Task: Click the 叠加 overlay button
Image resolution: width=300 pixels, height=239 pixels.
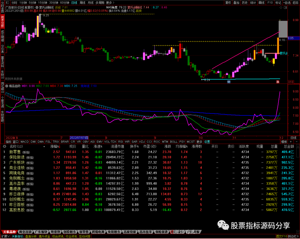Action: pos(236,3)
